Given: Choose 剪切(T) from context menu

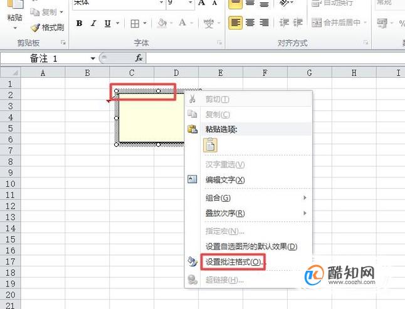Looking at the screenshot, I should click(x=248, y=99).
